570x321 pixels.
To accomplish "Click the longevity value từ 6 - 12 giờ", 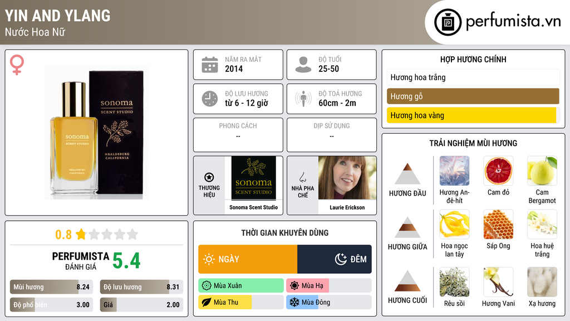I will 247,103.
